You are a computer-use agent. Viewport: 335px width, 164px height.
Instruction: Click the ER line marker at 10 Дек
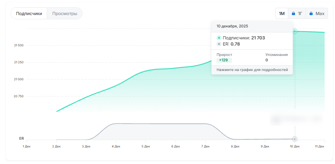[295, 139]
